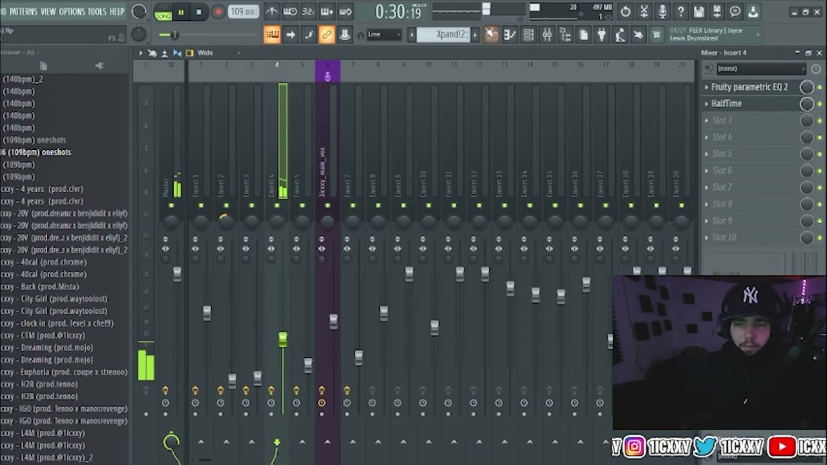
Task: Mute Insert 10 via its green LED
Action: coord(428,205)
